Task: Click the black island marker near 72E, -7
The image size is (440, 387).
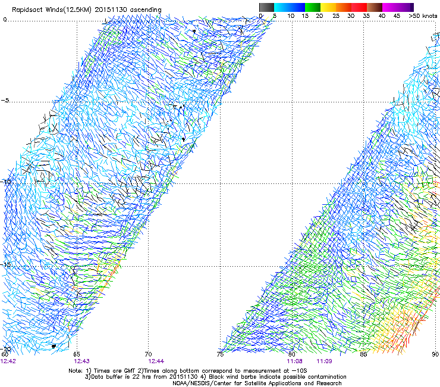Action: tap(183, 139)
